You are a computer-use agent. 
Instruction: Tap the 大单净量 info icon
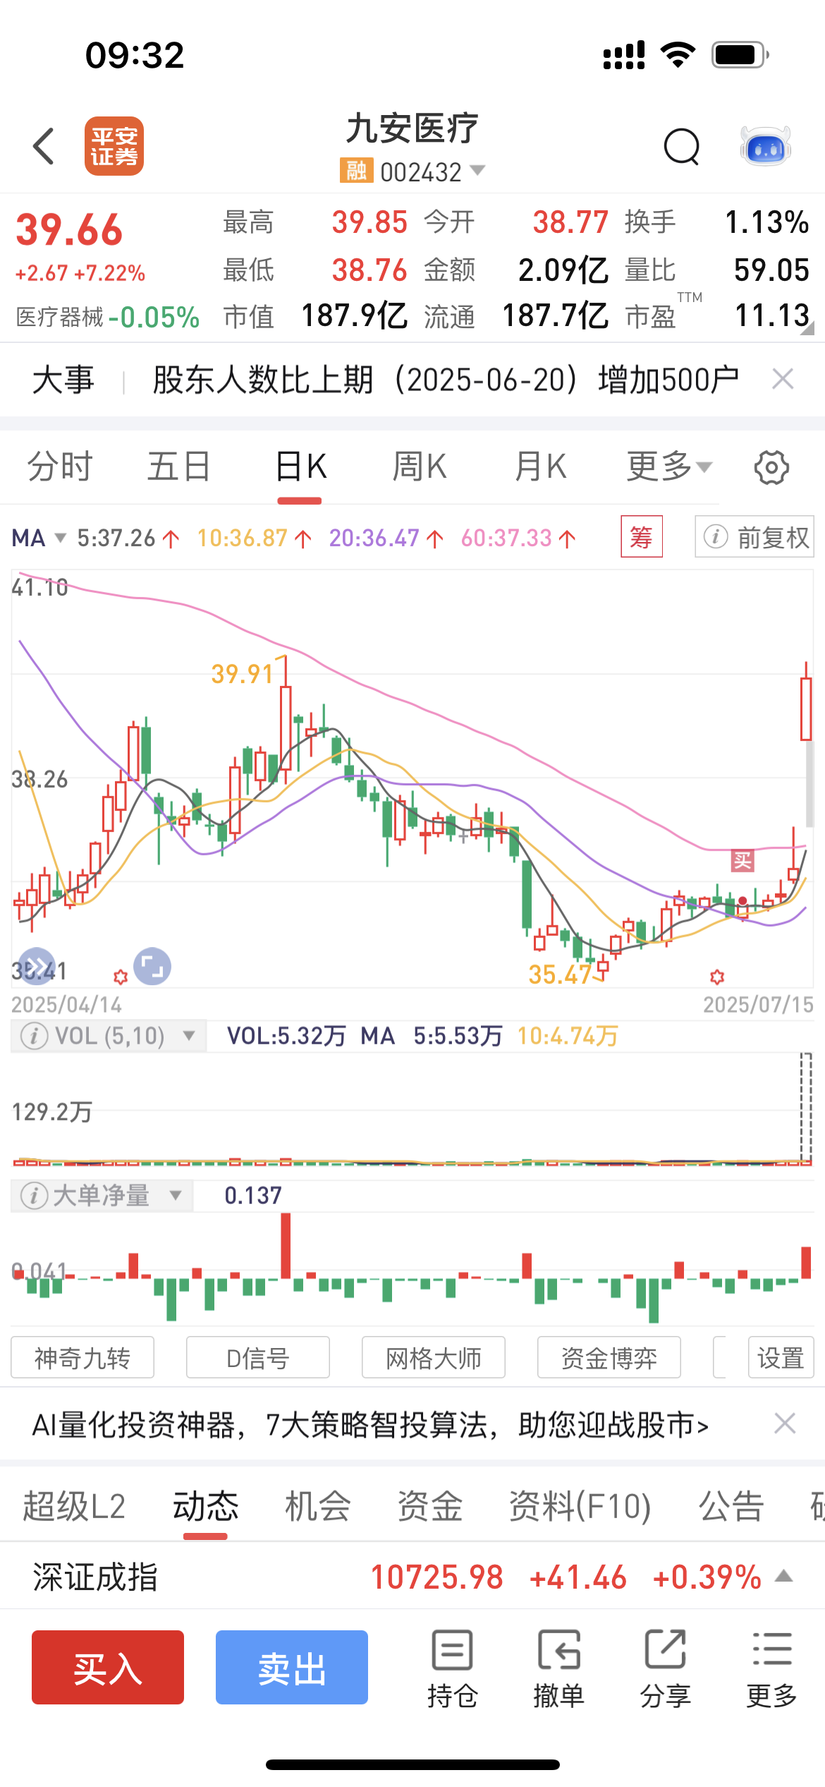(x=34, y=1196)
